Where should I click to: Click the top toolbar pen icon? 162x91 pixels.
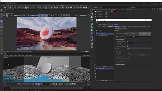click(66, 8)
